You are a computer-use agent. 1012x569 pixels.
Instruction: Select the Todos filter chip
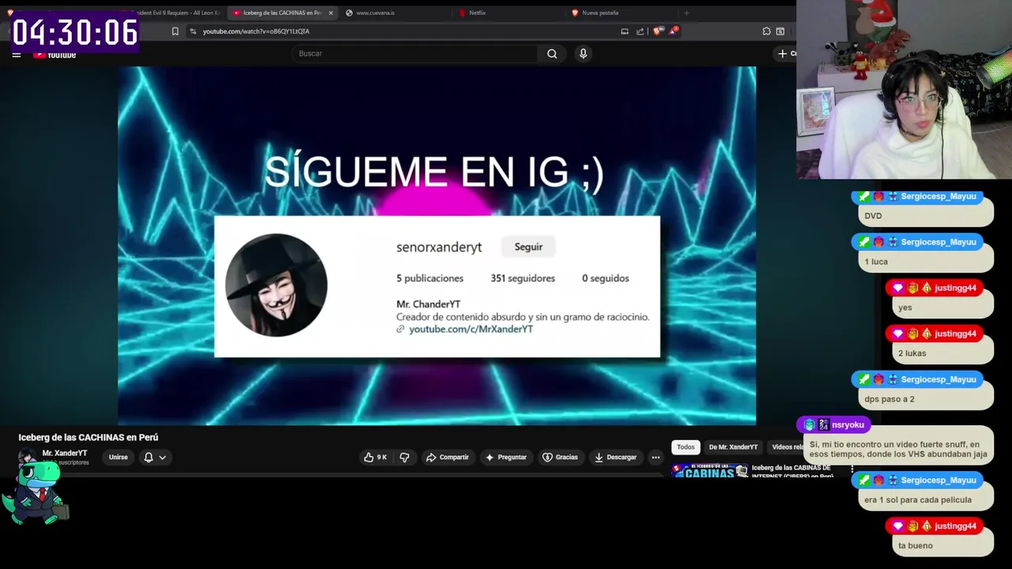(685, 447)
